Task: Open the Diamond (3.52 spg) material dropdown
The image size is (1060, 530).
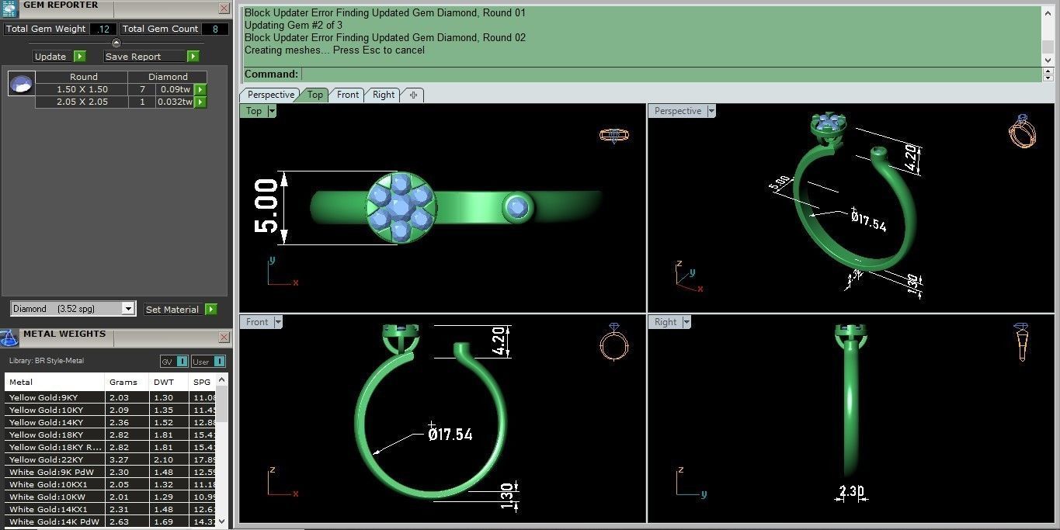Action: pyautogui.click(x=128, y=309)
